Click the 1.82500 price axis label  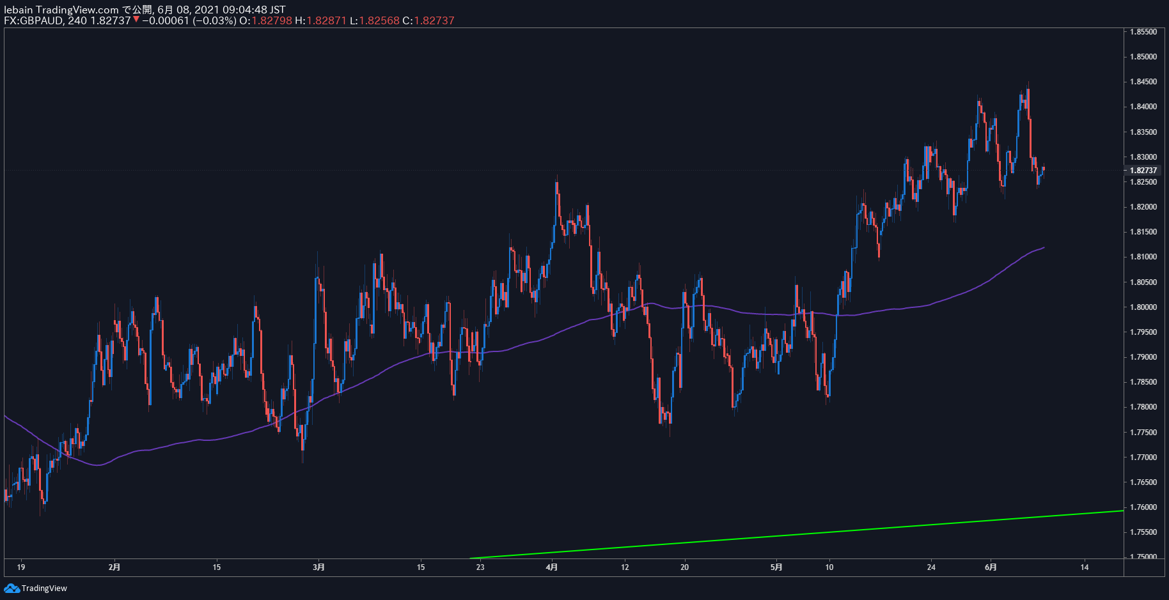(1143, 182)
